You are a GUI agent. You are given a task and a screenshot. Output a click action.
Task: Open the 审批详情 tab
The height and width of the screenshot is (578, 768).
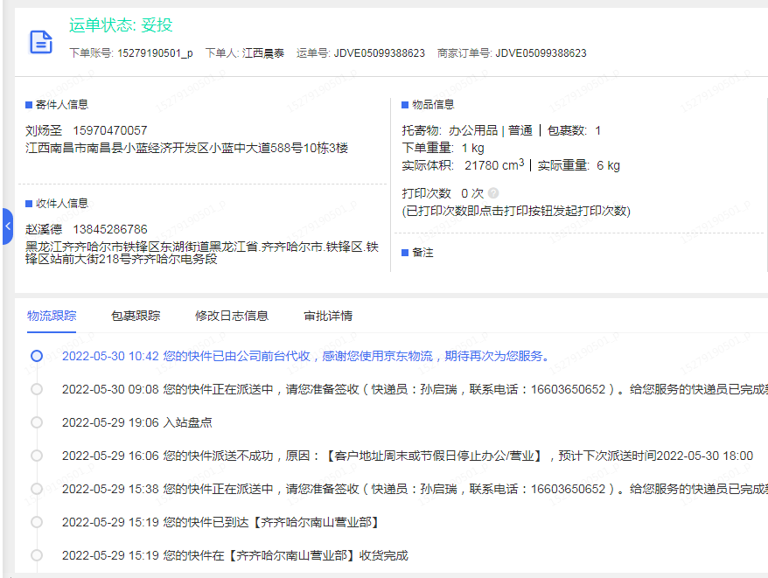tap(328, 316)
